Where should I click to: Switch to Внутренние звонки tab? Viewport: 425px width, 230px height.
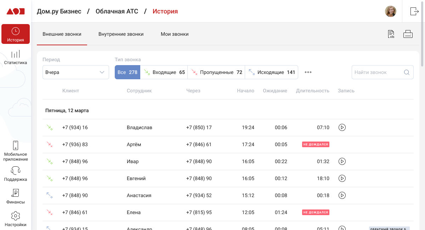pos(121,34)
